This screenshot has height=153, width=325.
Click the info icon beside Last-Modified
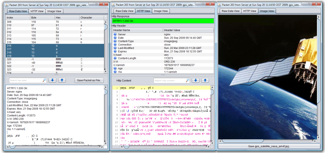point(115,48)
